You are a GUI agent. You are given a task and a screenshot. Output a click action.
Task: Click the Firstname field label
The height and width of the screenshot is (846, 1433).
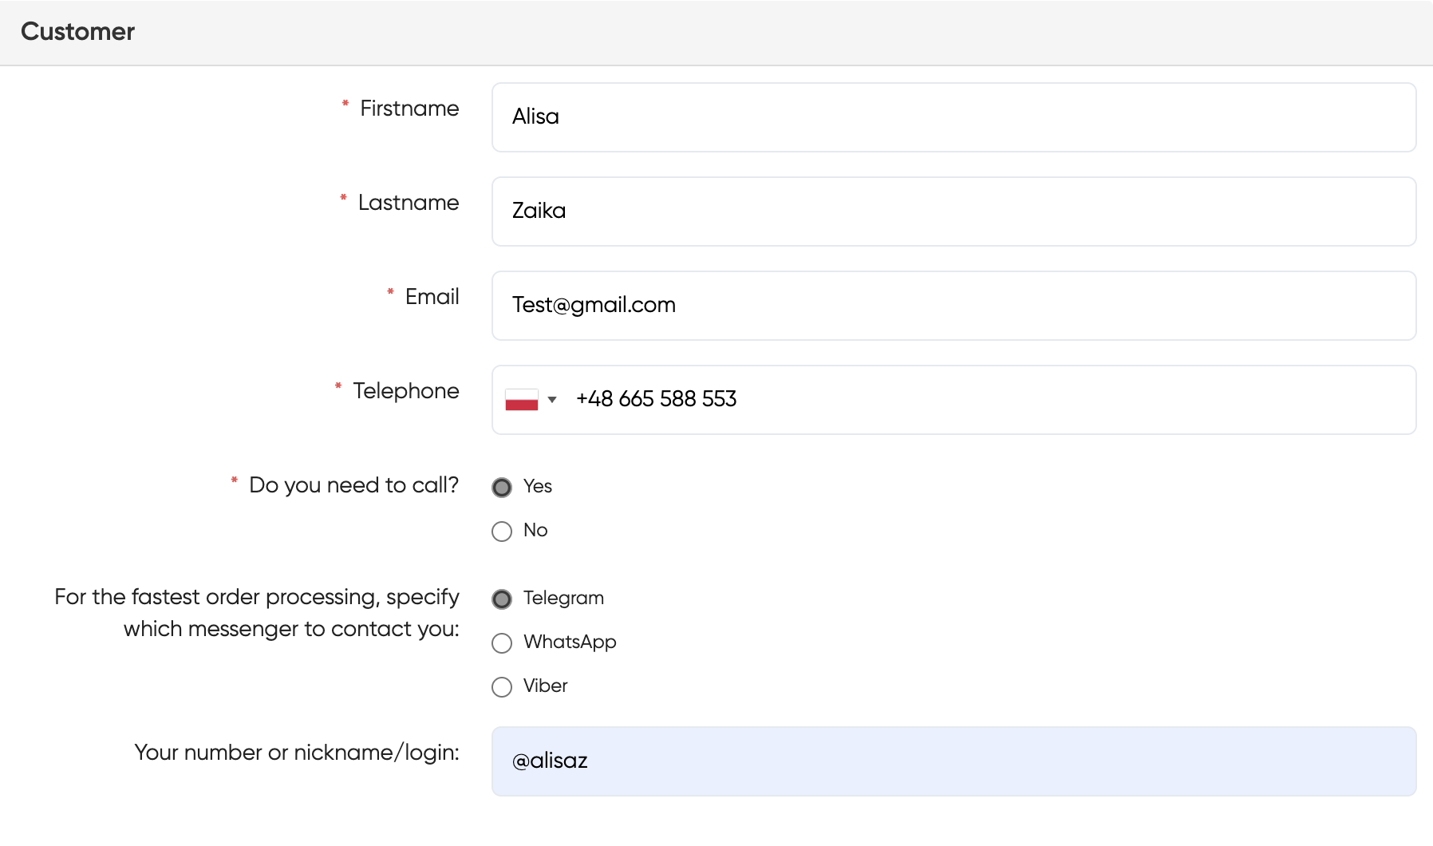409,109
